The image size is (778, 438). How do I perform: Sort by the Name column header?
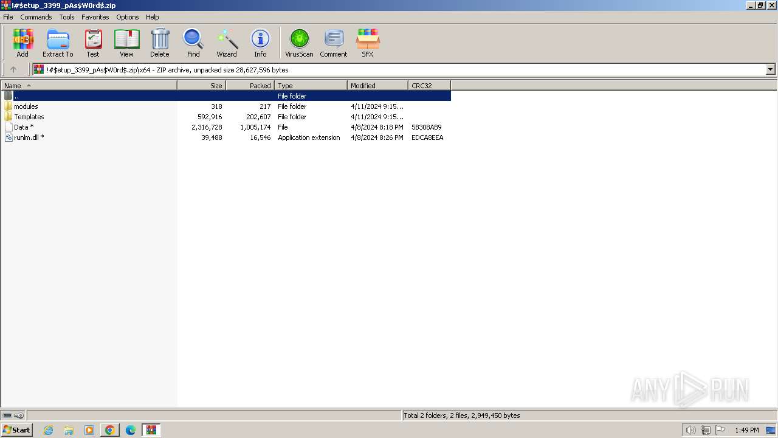coord(89,86)
